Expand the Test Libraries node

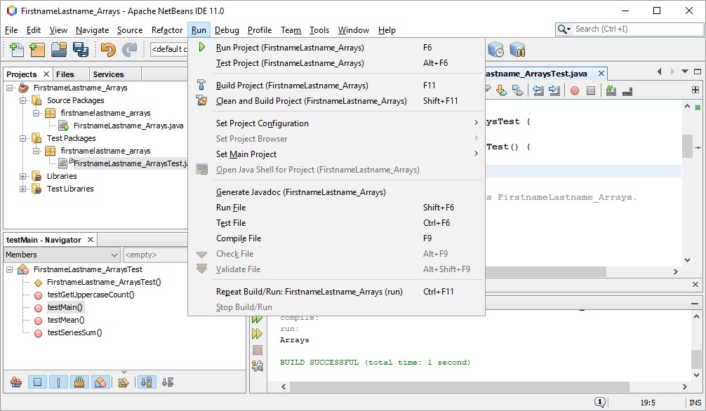[22, 189]
